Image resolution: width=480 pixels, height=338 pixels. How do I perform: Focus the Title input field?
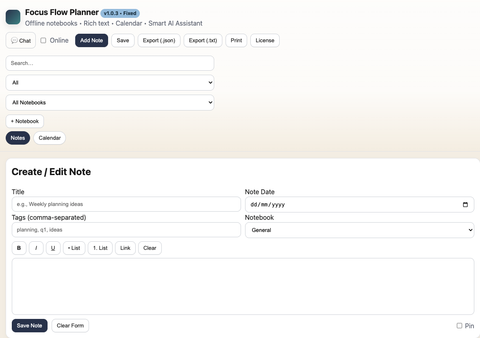point(126,204)
